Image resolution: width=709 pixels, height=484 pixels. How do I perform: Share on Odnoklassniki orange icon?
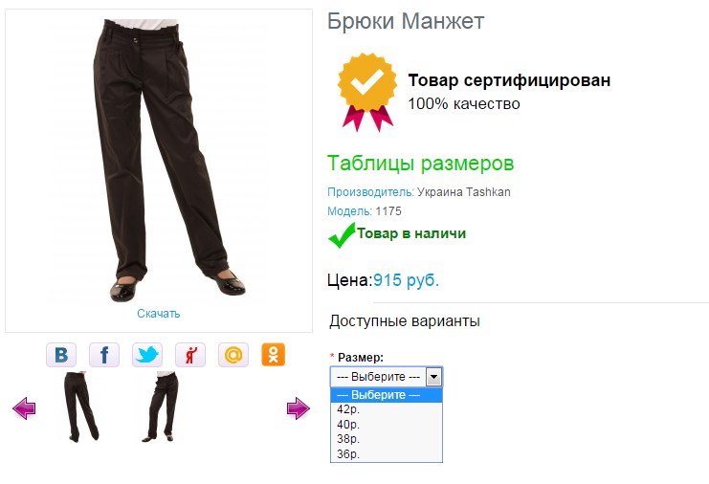[273, 355]
